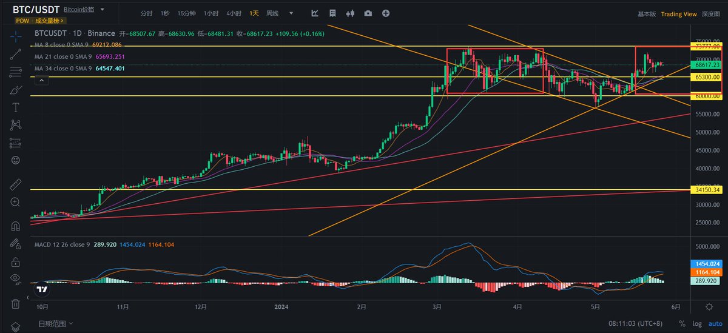Open the prediction and measurement tools
This screenshot has height=333, width=728.
point(16,143)
